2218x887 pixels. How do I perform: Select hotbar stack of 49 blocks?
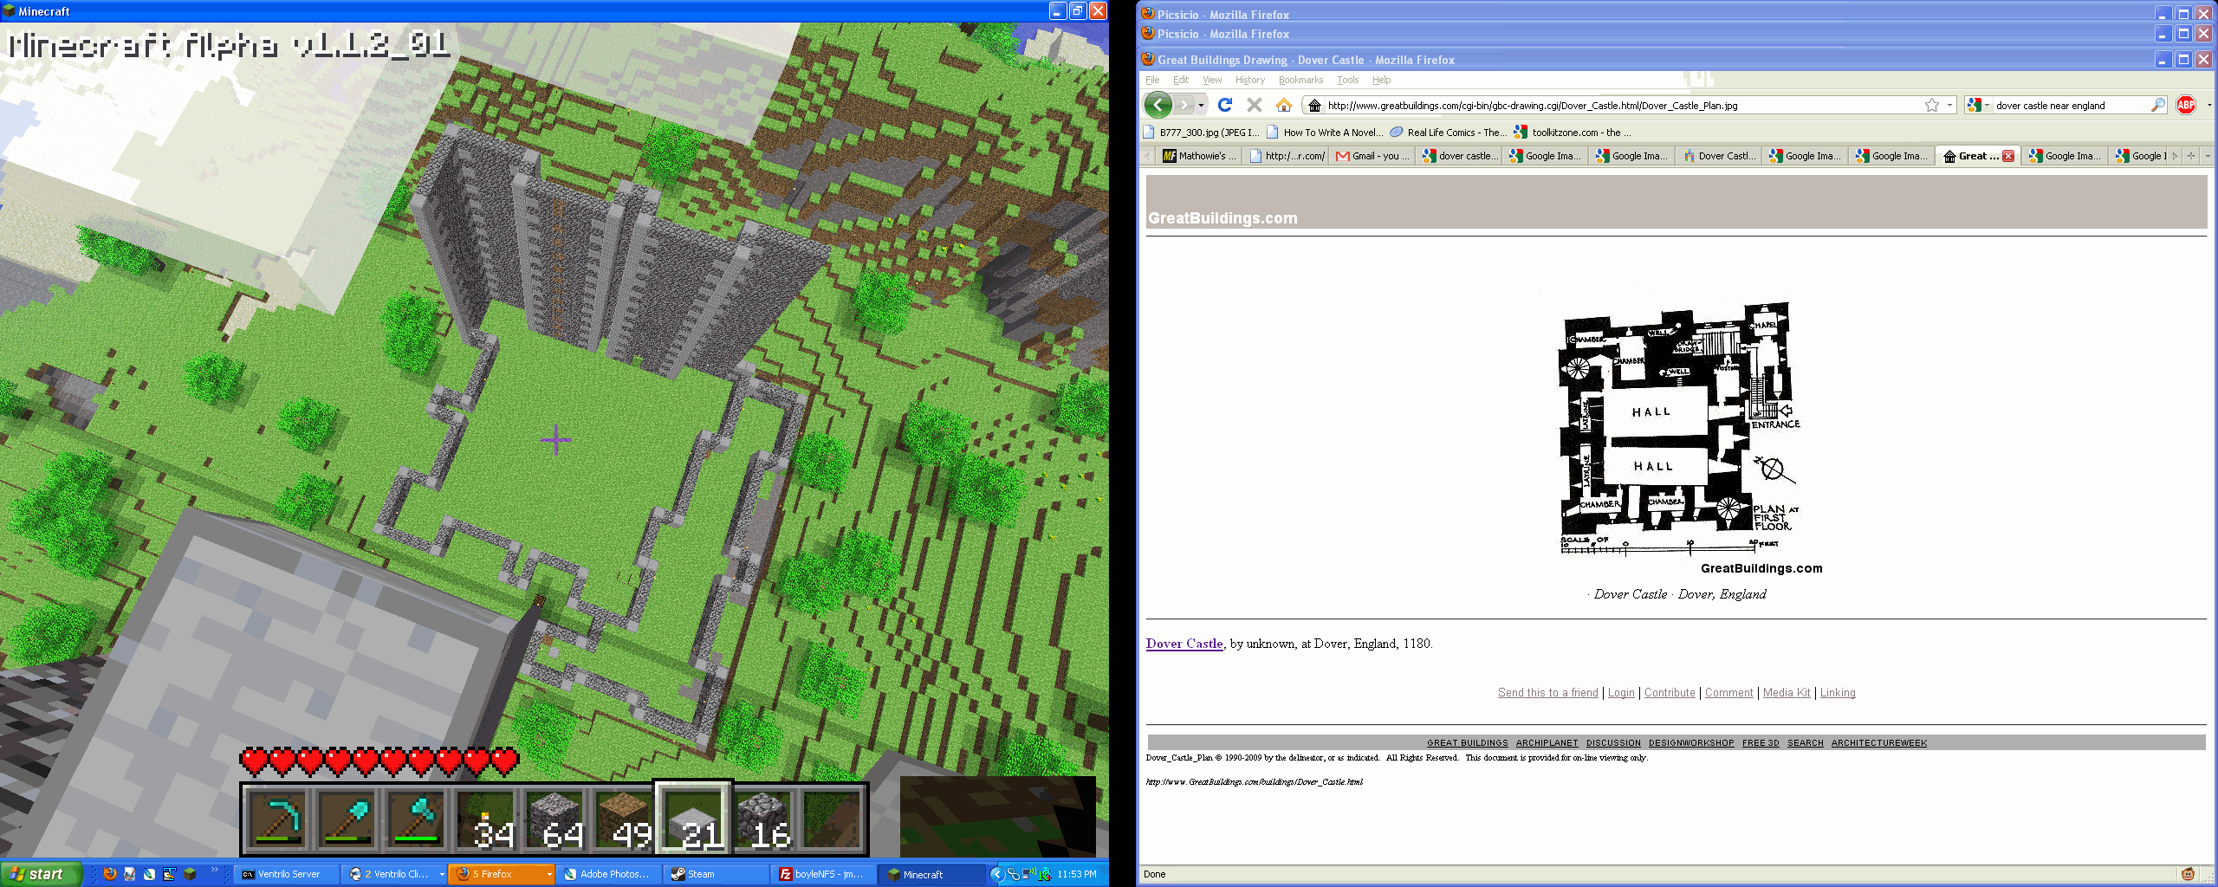pos(624,819)
